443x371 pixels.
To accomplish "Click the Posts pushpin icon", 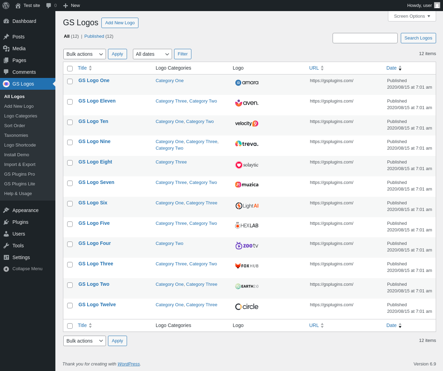I will (x=6, y=37).
